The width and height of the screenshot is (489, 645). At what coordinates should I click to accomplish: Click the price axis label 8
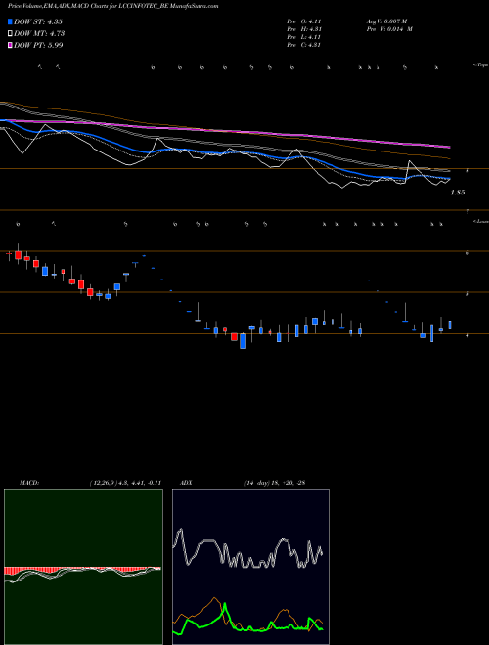click(467, 170)
